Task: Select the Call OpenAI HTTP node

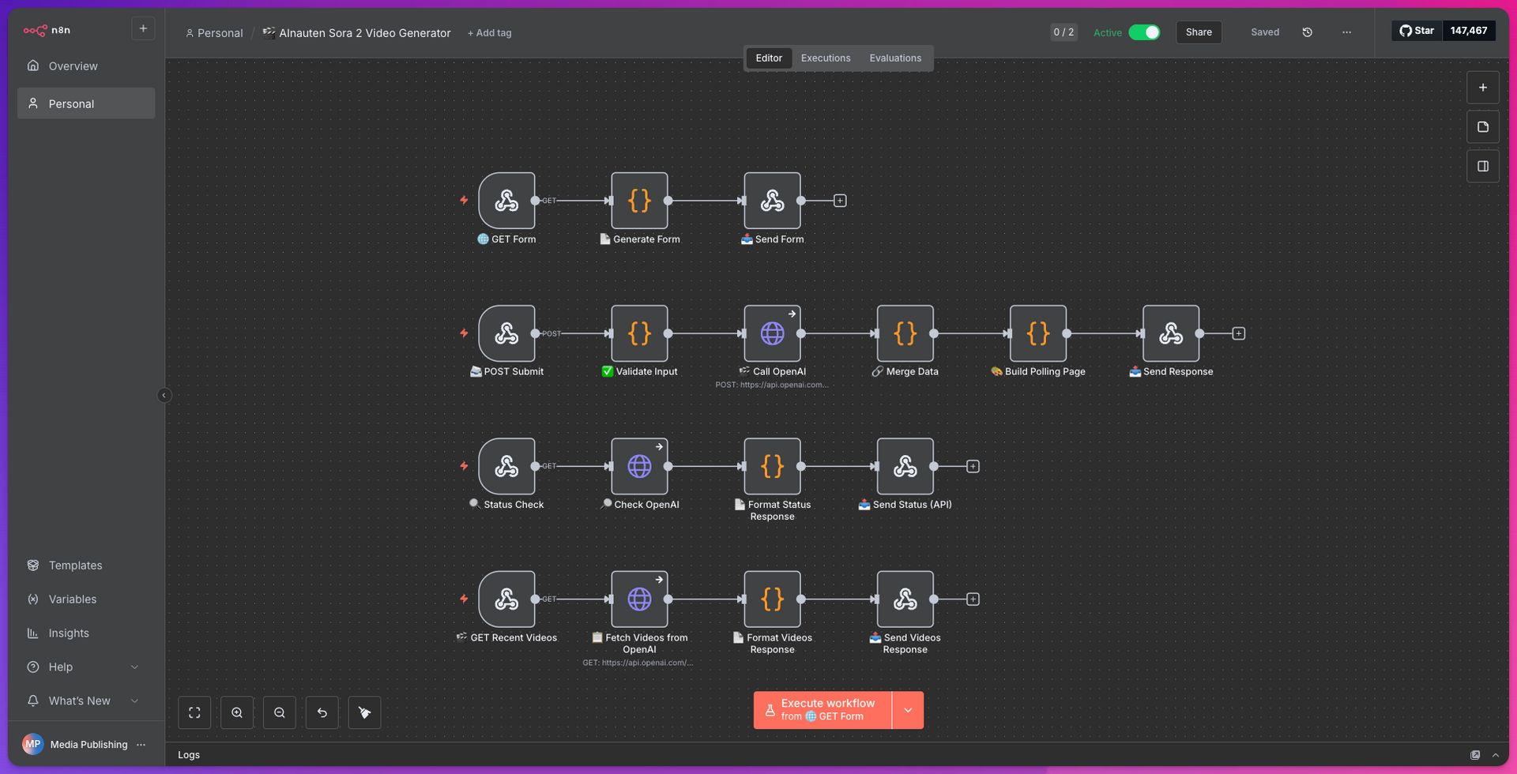Action: pos(772,333)
